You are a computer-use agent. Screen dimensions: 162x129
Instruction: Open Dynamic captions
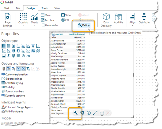tap(13, 95)
